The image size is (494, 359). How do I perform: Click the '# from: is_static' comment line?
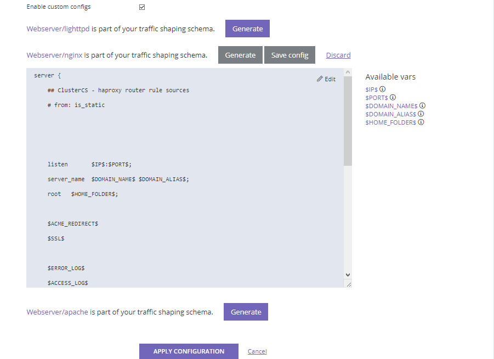tap(76, 105)
